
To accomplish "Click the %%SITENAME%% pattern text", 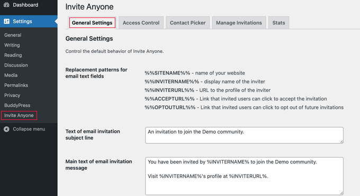I will [x=167, y=73].
